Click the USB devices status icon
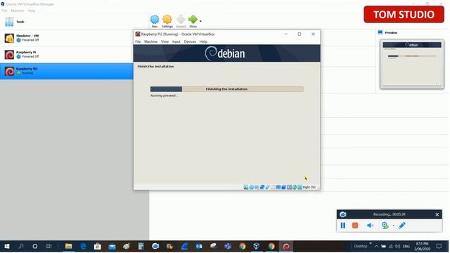 pos(267,188)
